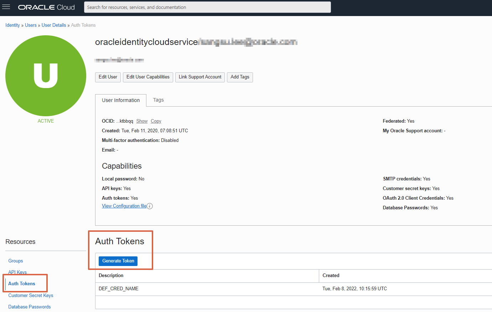Click the ACTIVE status label

pyautogui.click(x=46, y=121)
